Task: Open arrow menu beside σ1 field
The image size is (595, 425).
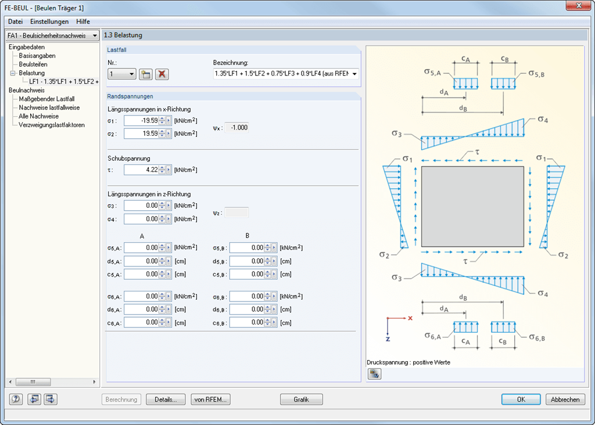Action: coord(169,121)
